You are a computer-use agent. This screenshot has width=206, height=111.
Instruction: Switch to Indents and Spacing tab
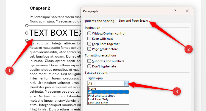pos(99,21)
